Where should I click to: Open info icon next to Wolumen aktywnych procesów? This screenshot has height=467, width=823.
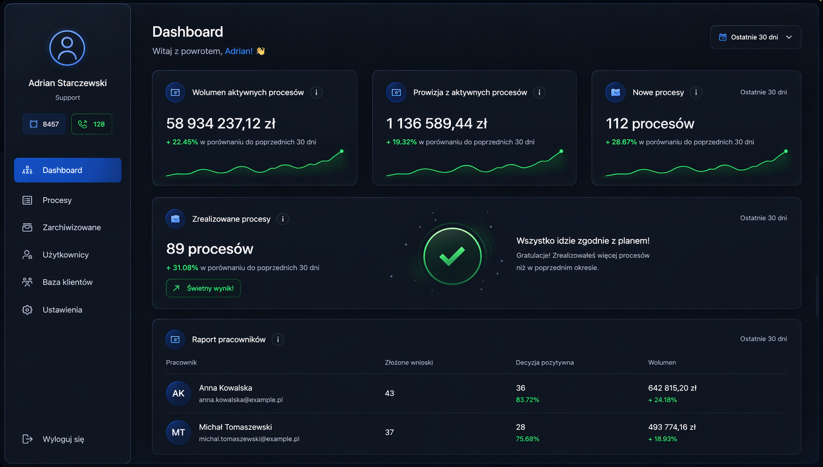tap(316, 92)
